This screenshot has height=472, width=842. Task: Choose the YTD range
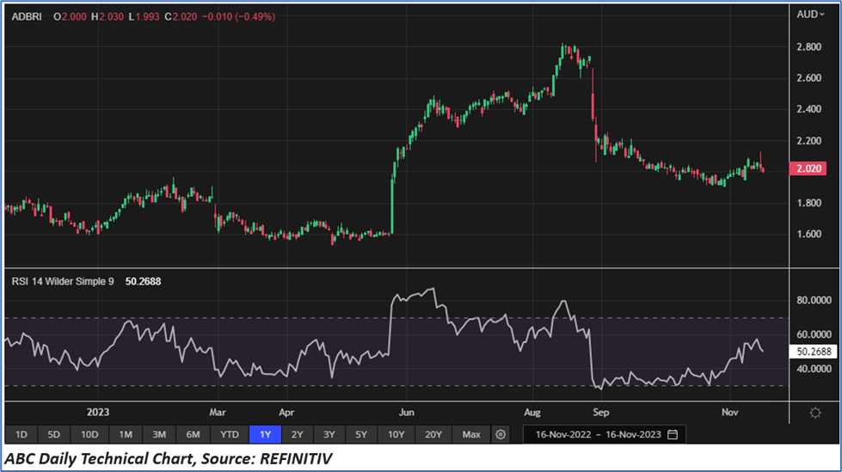230,434
